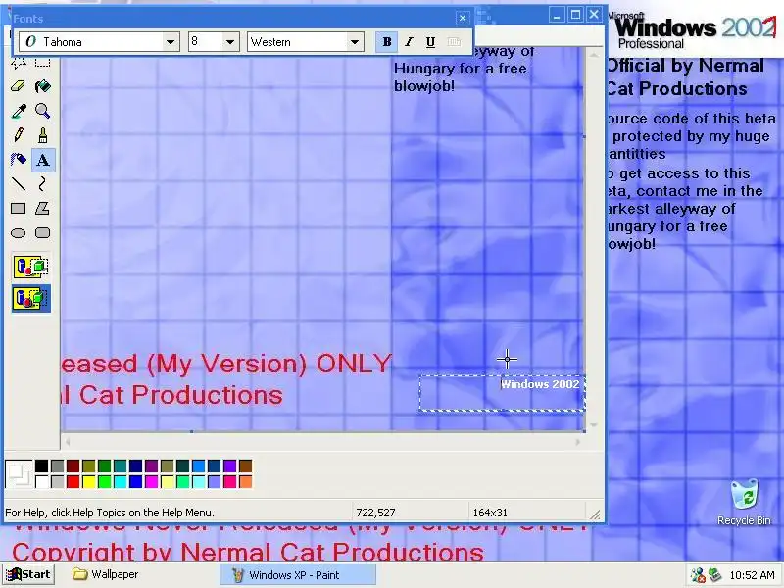
Task: Toggle Bold in Fonts toolbar
Action: 386,42
